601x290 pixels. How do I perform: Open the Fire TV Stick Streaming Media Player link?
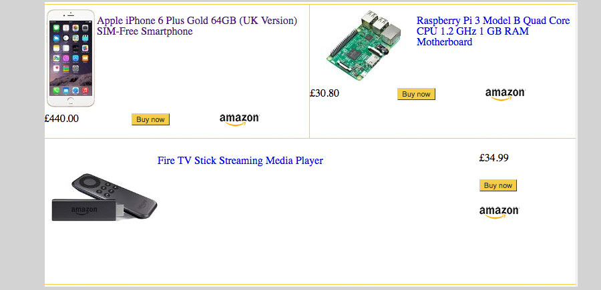[x=240, y=160]
